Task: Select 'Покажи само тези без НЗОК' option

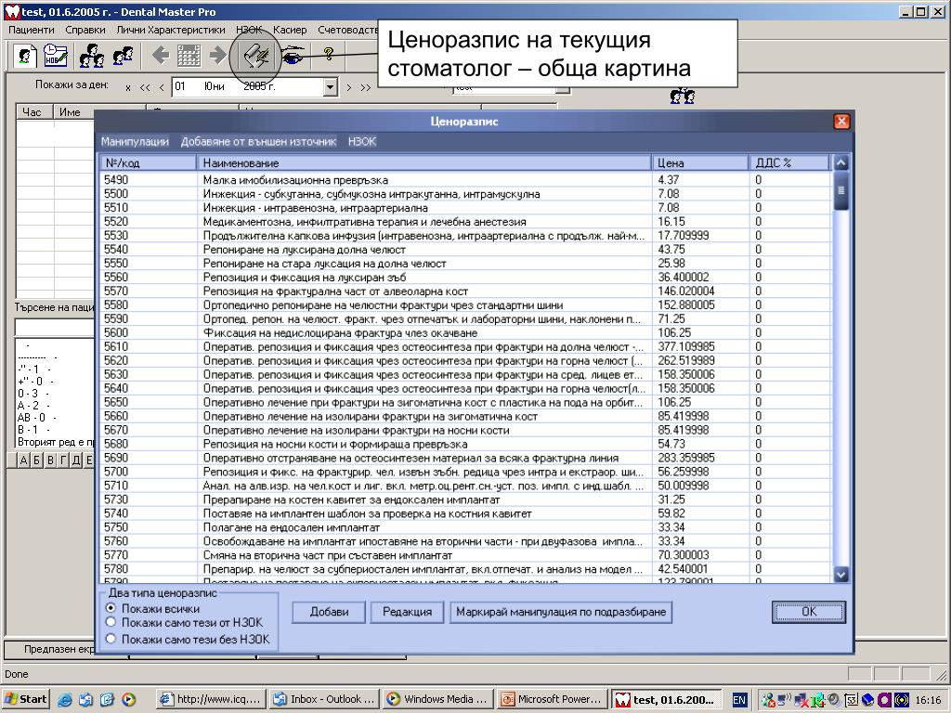Action: point(111,639)
